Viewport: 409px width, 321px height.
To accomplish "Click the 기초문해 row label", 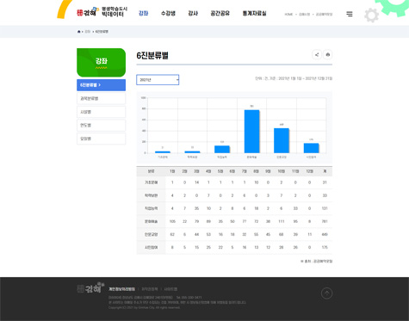I will click(151, 182).
